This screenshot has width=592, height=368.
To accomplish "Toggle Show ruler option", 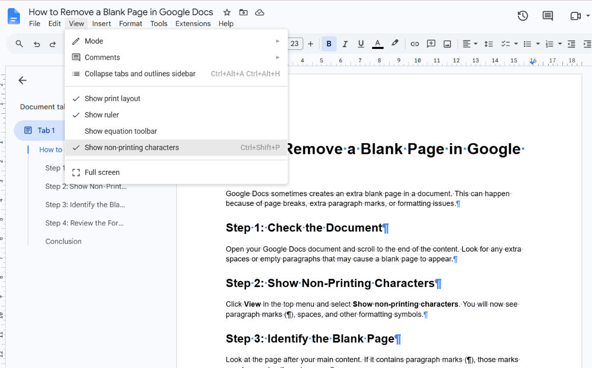I will [176, 115].
